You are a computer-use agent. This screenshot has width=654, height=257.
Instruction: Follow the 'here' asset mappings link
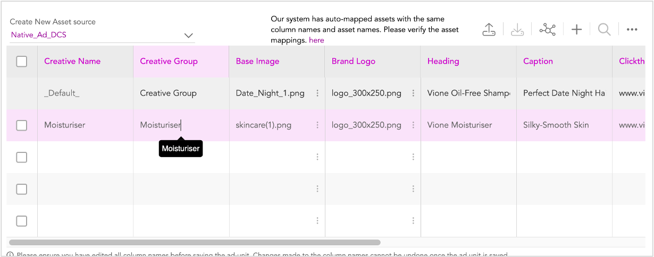click(316, 40)
